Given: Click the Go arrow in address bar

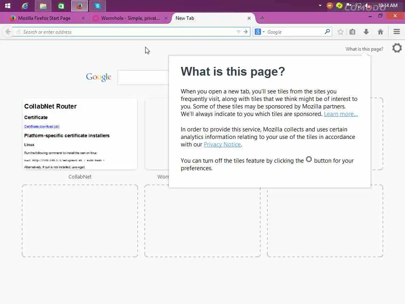Looking at the screenshot, I should click(x=246, y=32).
